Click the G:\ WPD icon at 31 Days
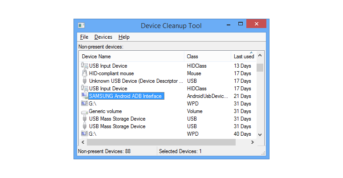 coord(85,103)
